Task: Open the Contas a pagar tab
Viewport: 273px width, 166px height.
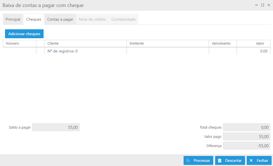Action: point(60,19)
